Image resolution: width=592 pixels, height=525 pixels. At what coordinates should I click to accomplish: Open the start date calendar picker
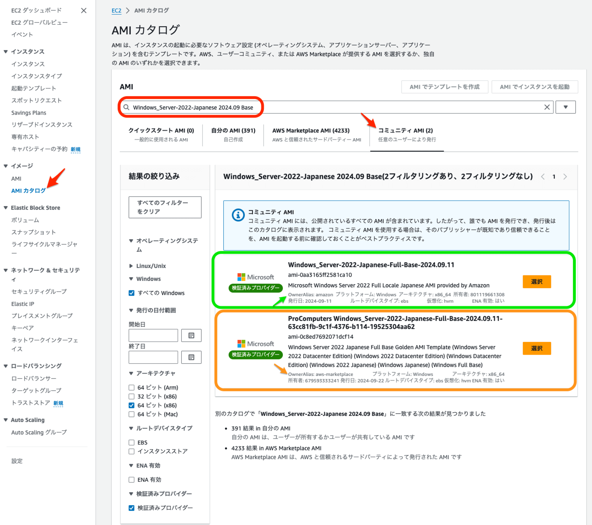191,336
